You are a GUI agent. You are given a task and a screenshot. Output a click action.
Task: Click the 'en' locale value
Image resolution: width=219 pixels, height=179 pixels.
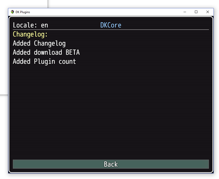45,25
